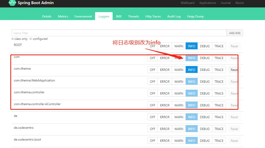Open the Audit Log tab
The image size is (265, 148).
(174, 16)
